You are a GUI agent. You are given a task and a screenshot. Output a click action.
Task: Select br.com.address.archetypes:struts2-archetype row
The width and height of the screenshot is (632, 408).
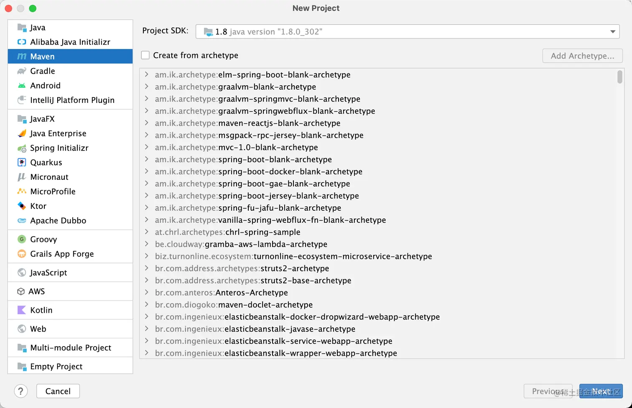378,268
